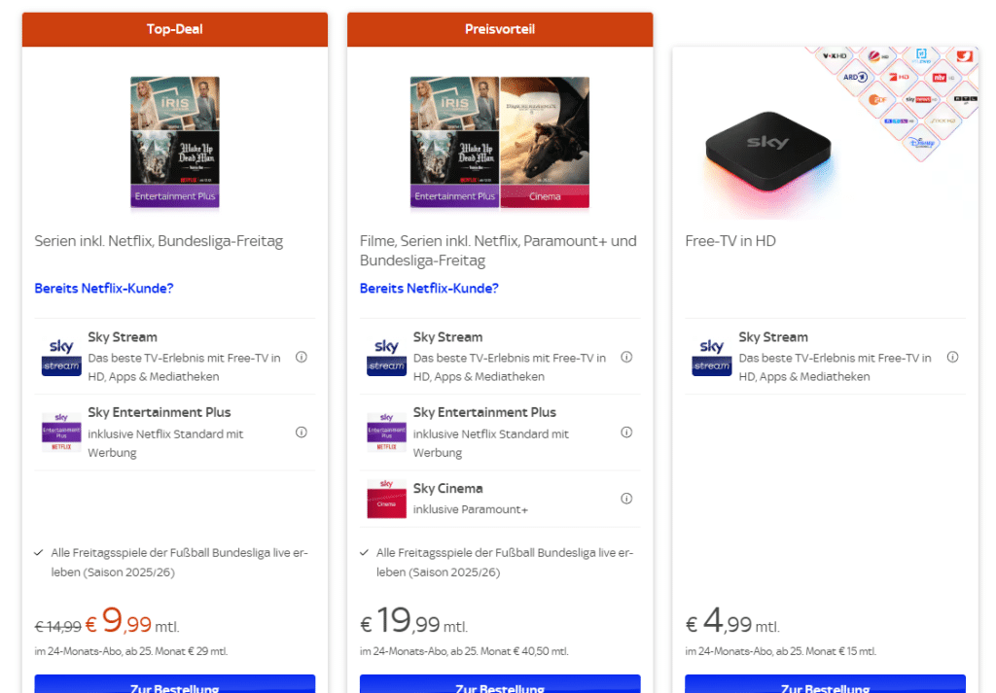Click Sky Stream logo in Free-TV card

point(712,357)
